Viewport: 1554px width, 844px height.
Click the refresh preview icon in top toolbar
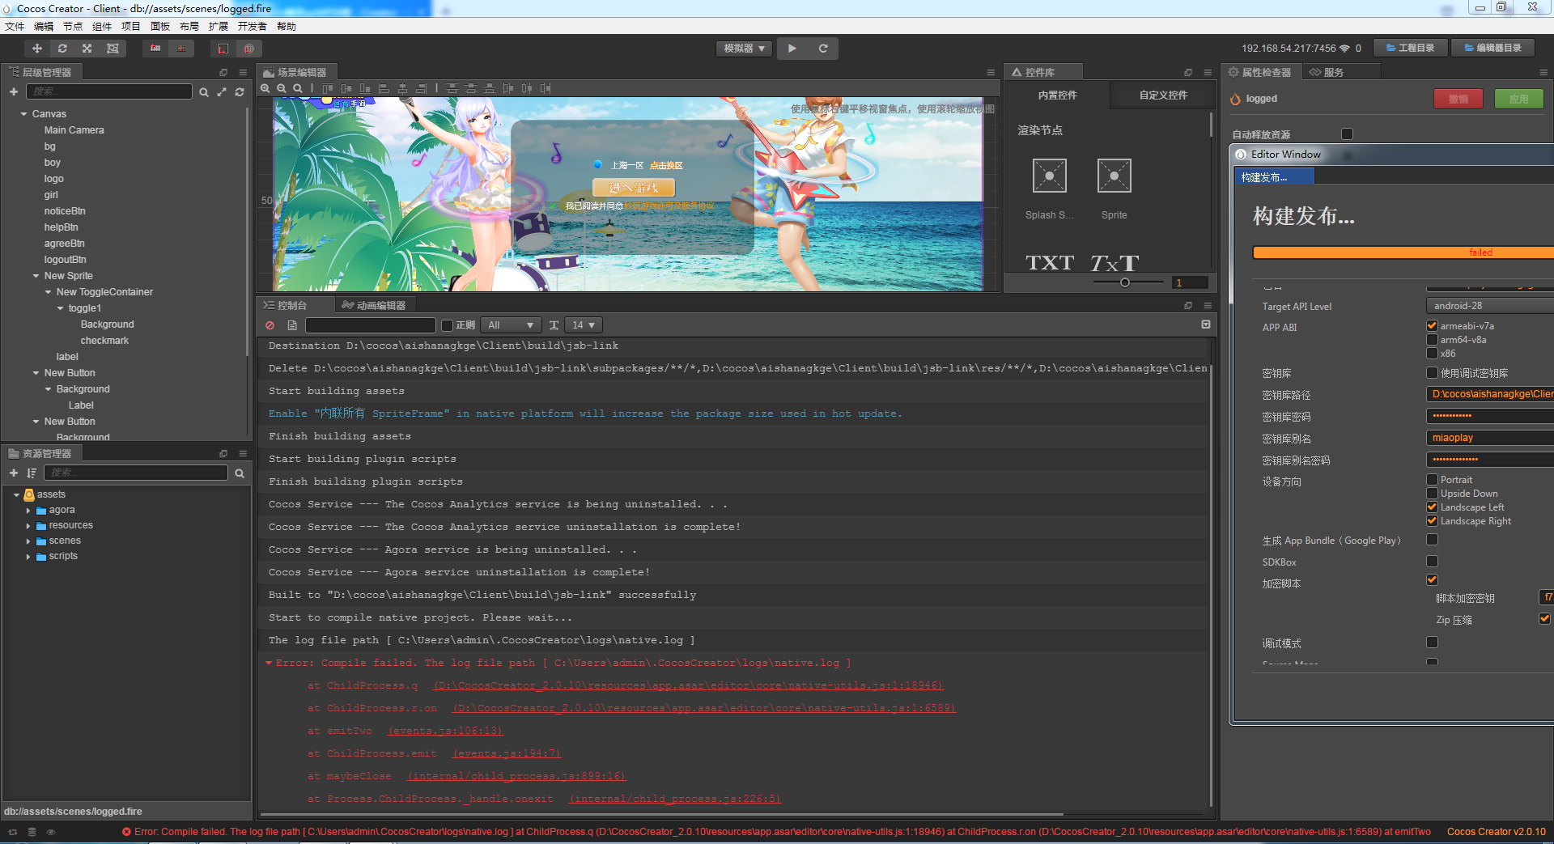tap(823, 49)
